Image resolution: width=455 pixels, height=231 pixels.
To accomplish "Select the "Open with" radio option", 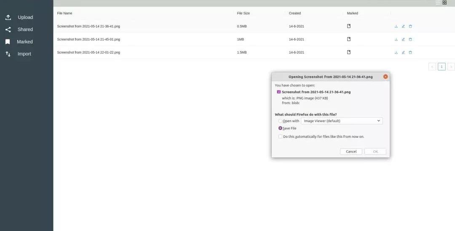I will 281,121.
